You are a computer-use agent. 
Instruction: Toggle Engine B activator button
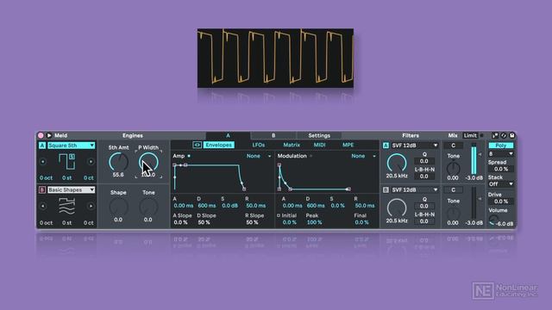(42, 189)
